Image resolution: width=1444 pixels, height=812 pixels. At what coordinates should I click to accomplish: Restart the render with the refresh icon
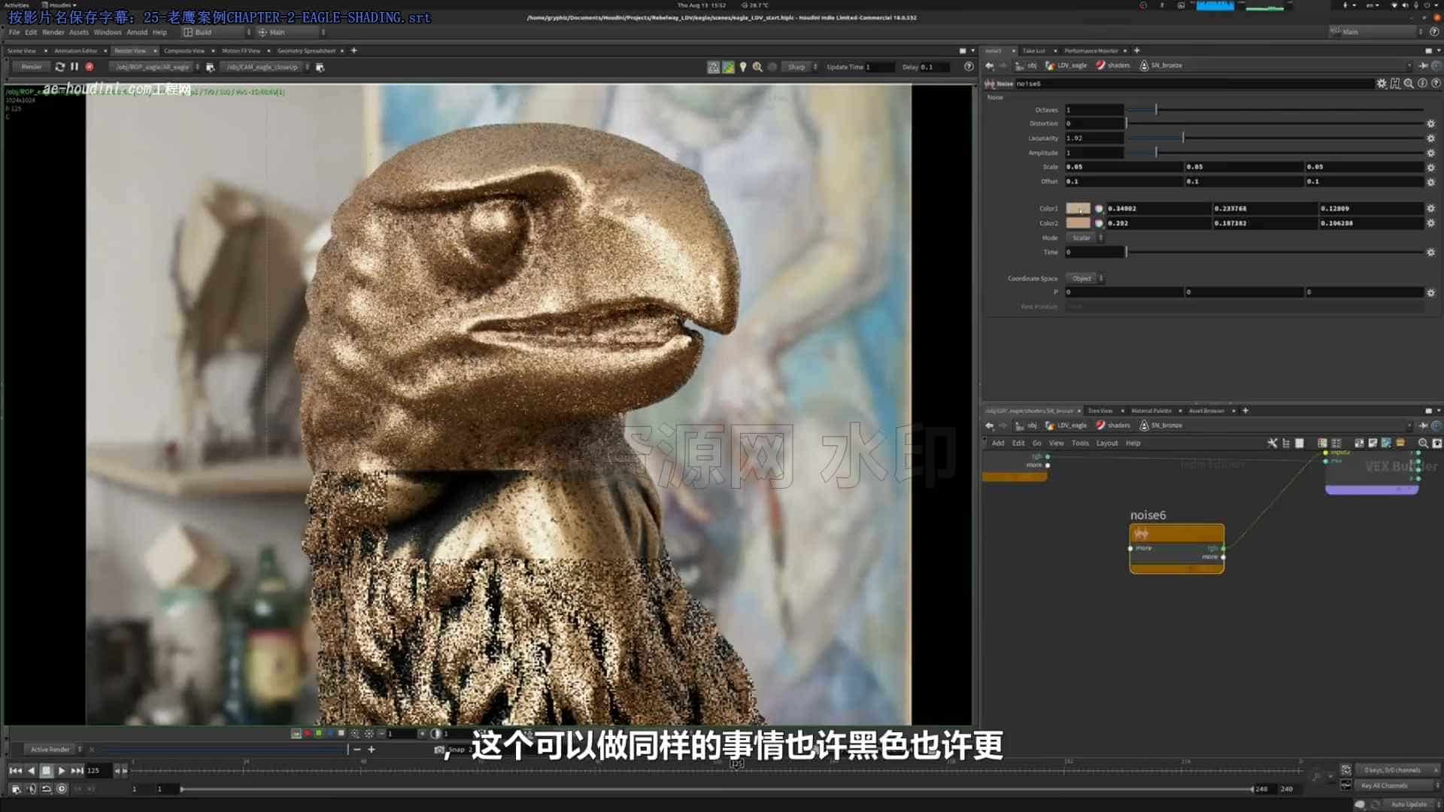pyautogui.click(x=60, y=67)
